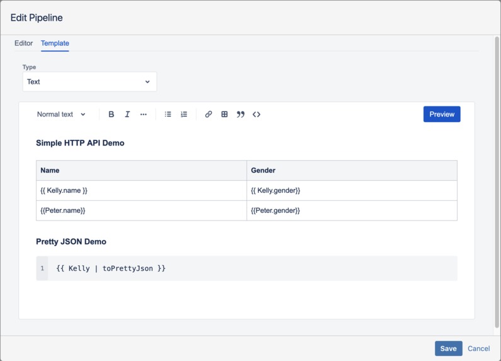This screenshot has height=361, width=501.
Task: Insert a numbered list
Action: 184,114
